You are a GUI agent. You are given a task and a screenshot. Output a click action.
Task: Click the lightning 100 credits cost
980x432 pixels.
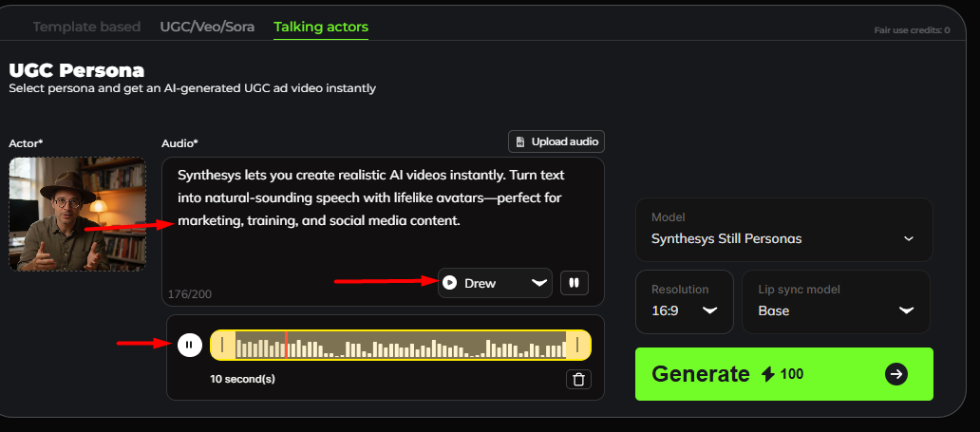[783, 374]
